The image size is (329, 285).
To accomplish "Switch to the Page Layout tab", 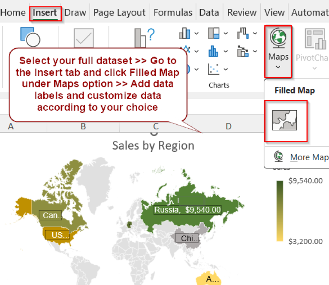I will tap(119, 12).
